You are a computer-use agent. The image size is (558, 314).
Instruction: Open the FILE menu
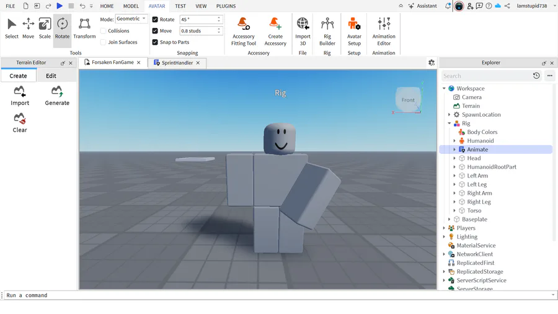tap(11, 6)
